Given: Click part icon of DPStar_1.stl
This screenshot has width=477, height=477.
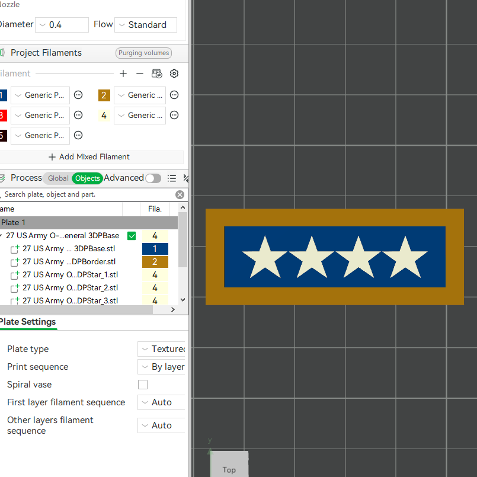Looking at the screenshot, I should 15,275.
